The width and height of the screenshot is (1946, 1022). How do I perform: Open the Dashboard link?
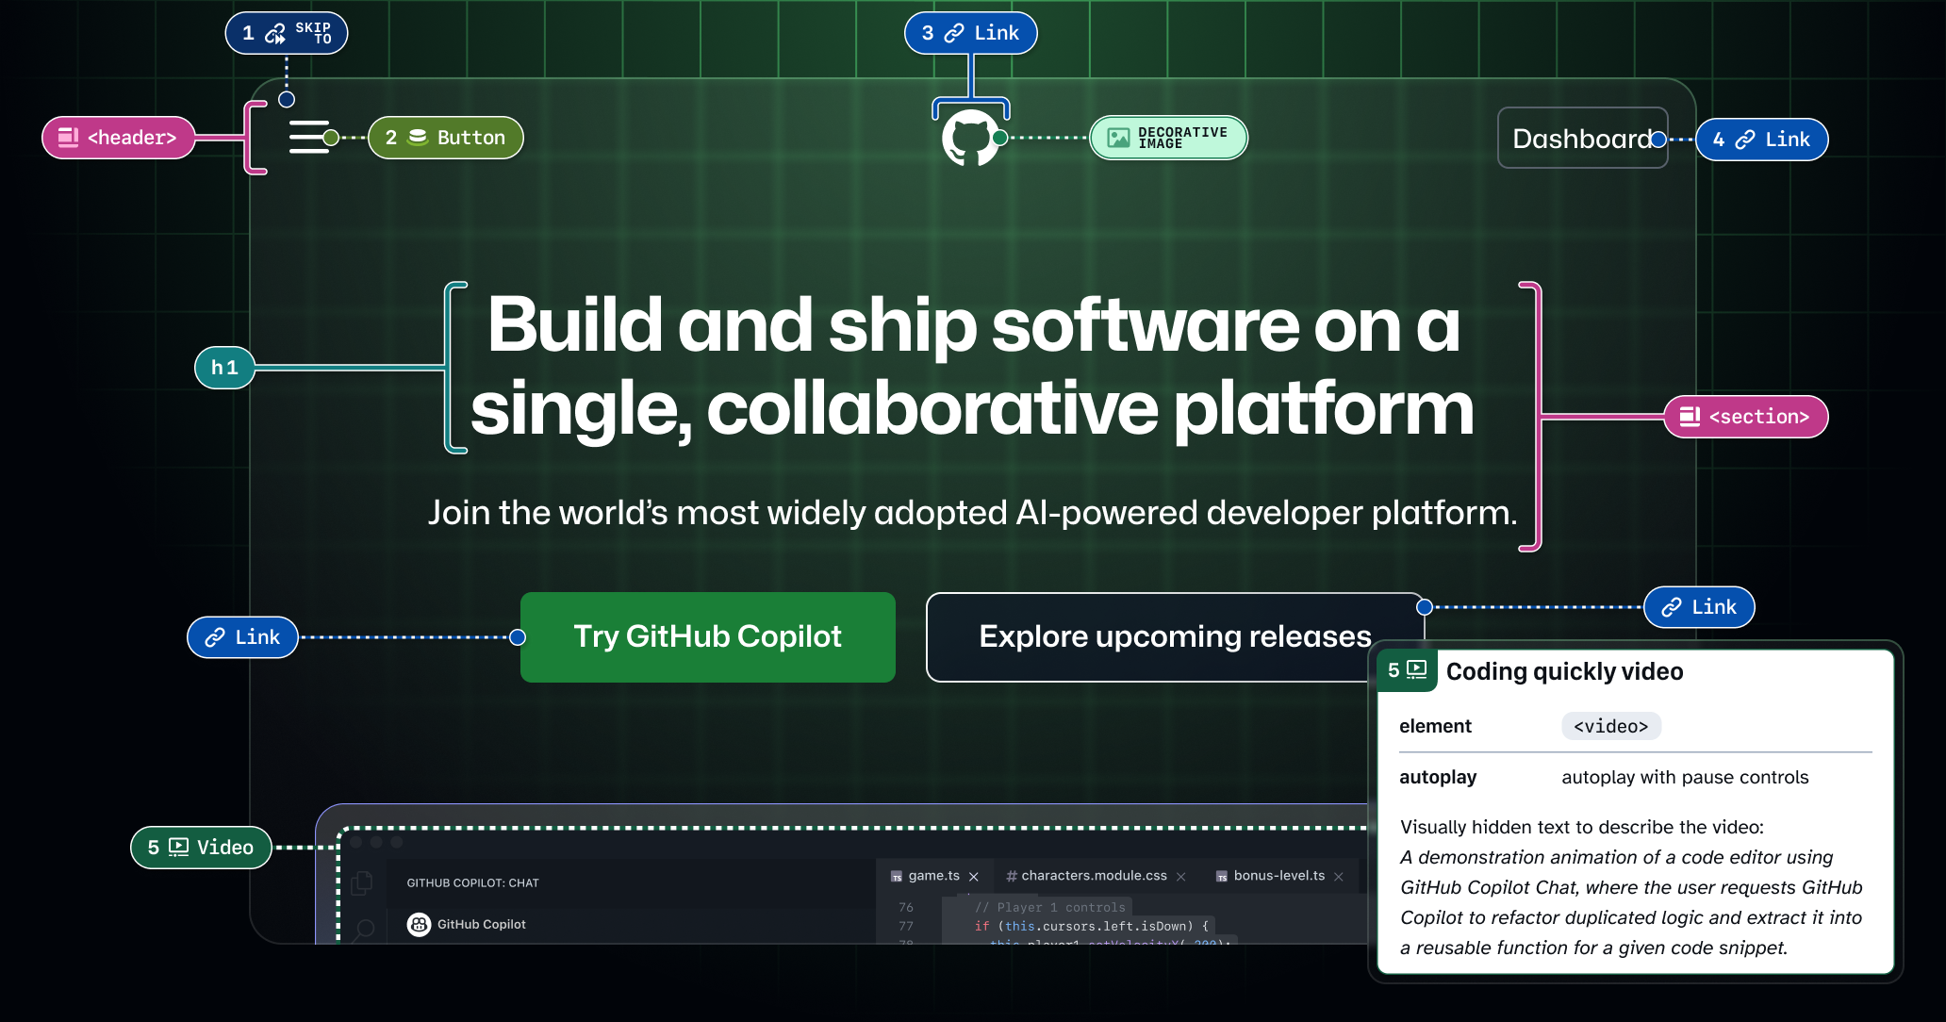pos(1582,138)
